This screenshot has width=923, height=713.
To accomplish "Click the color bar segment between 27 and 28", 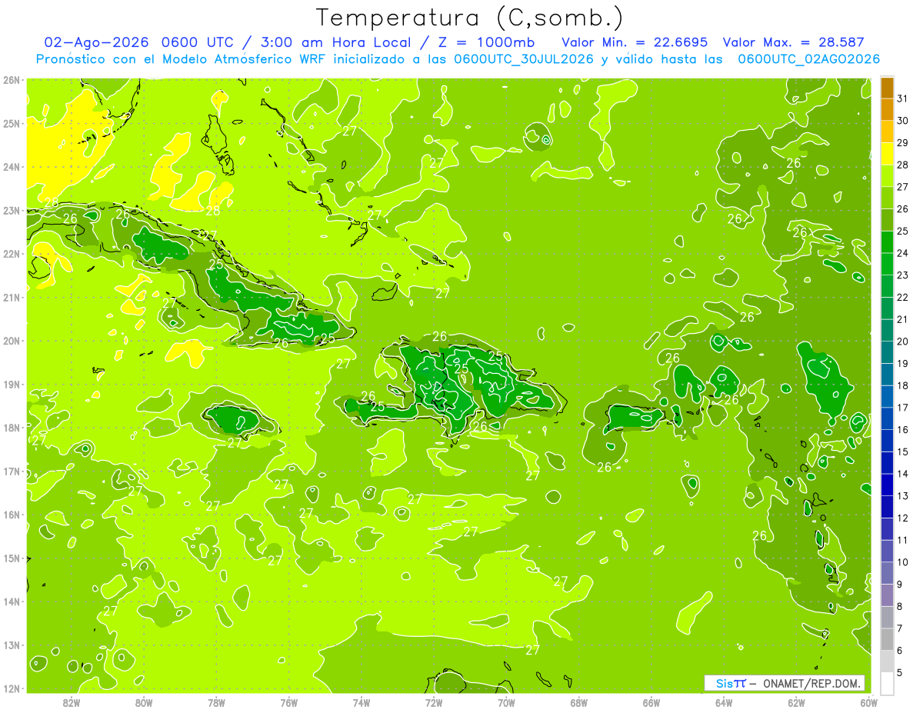I will coord(887,175).
